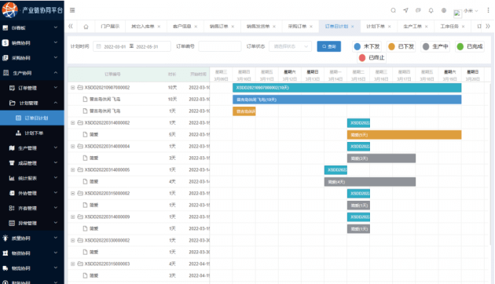This screenshot has width=495, height=284.
Task: Collapse tree row XSDD20220314000005
Action: pyautogui.click(x=72, y=170)
